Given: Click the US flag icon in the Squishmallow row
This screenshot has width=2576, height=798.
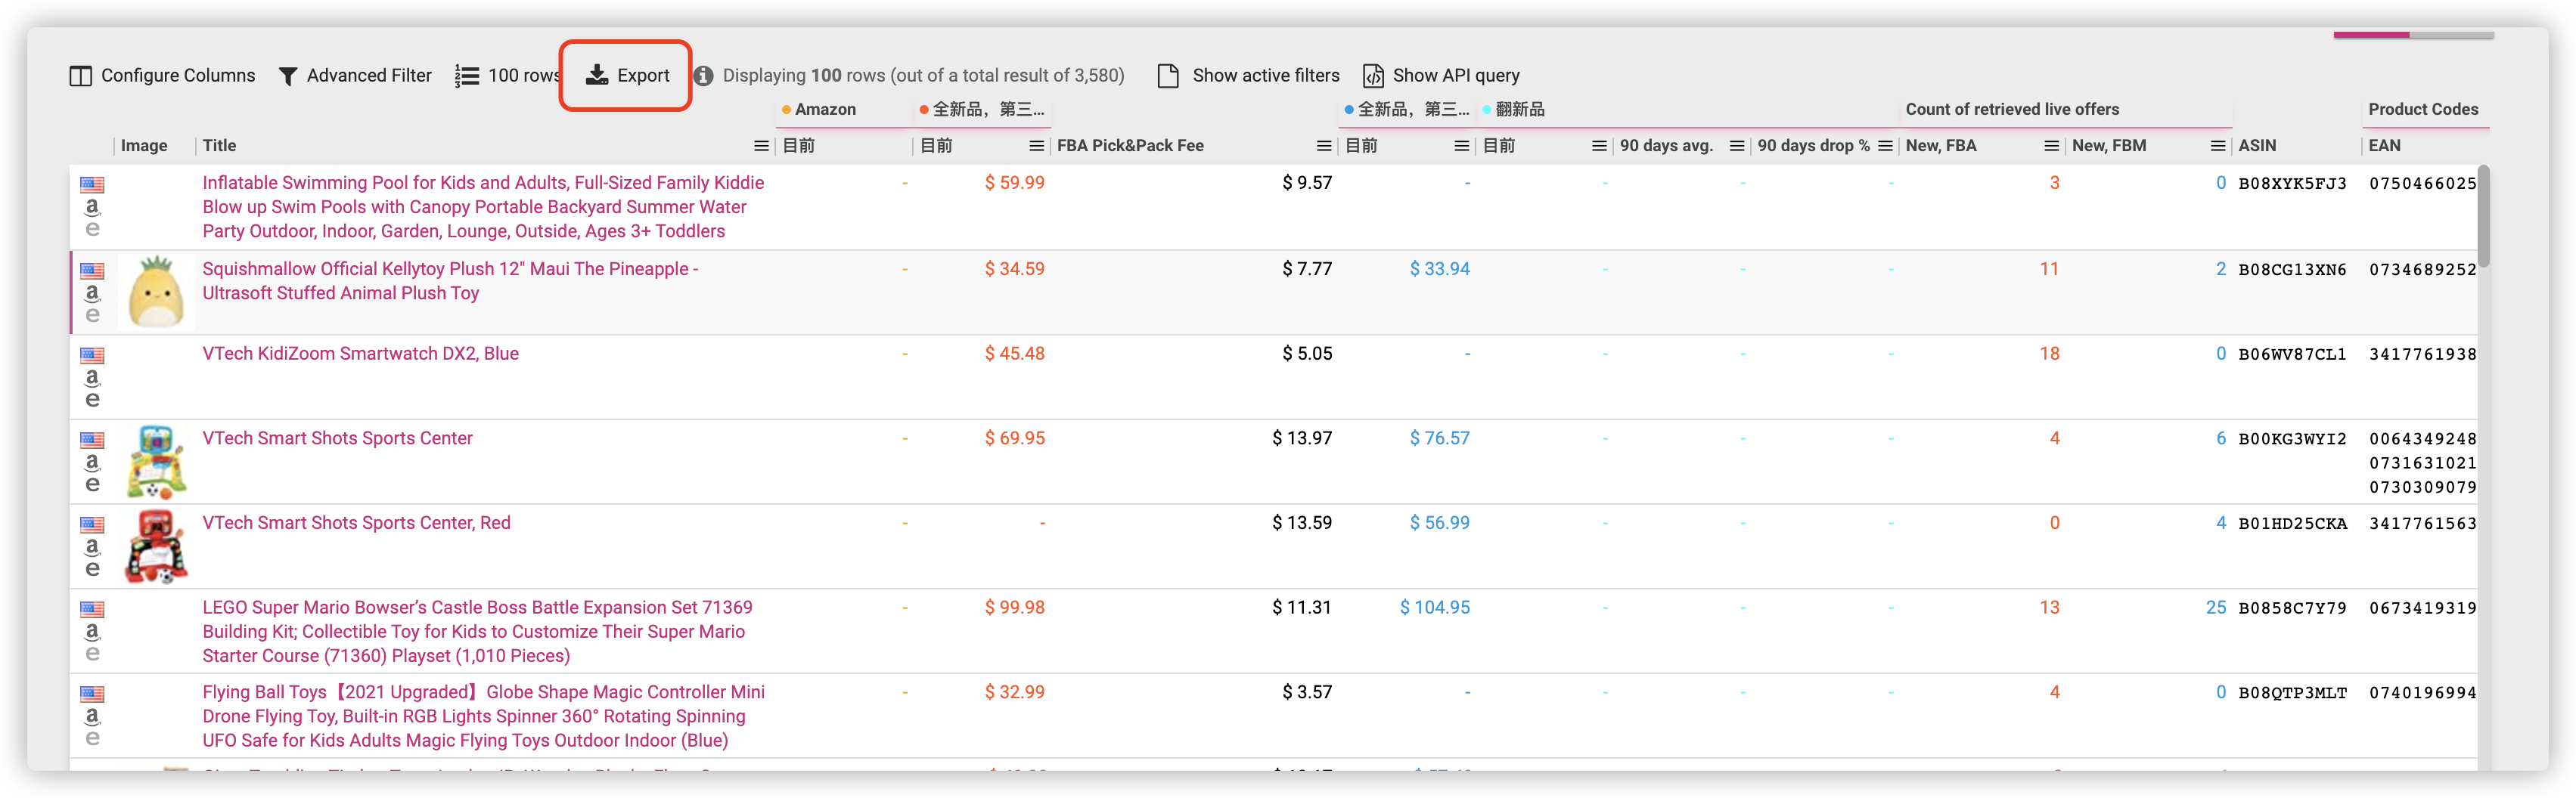Looking at the screenshot, I should 92,271.
